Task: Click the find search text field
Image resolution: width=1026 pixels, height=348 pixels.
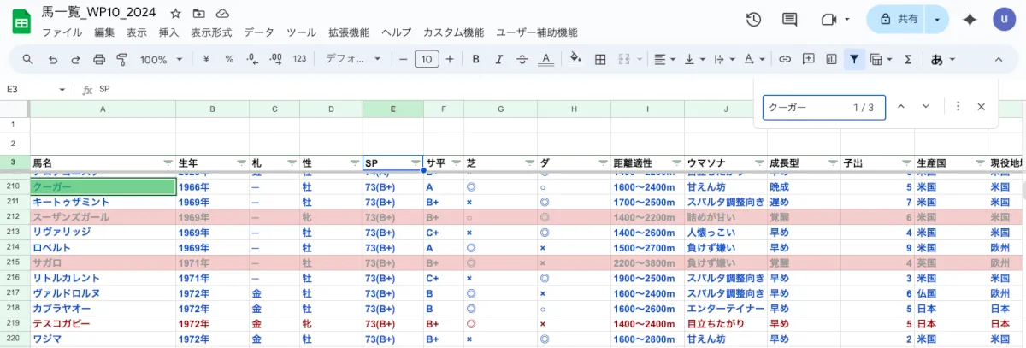Action: 804,107
